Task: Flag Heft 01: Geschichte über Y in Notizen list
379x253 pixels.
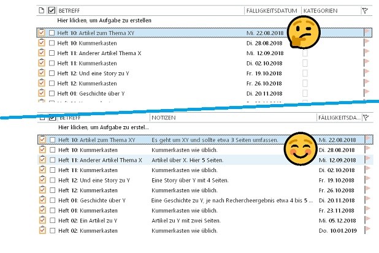Action: (368, 200)
